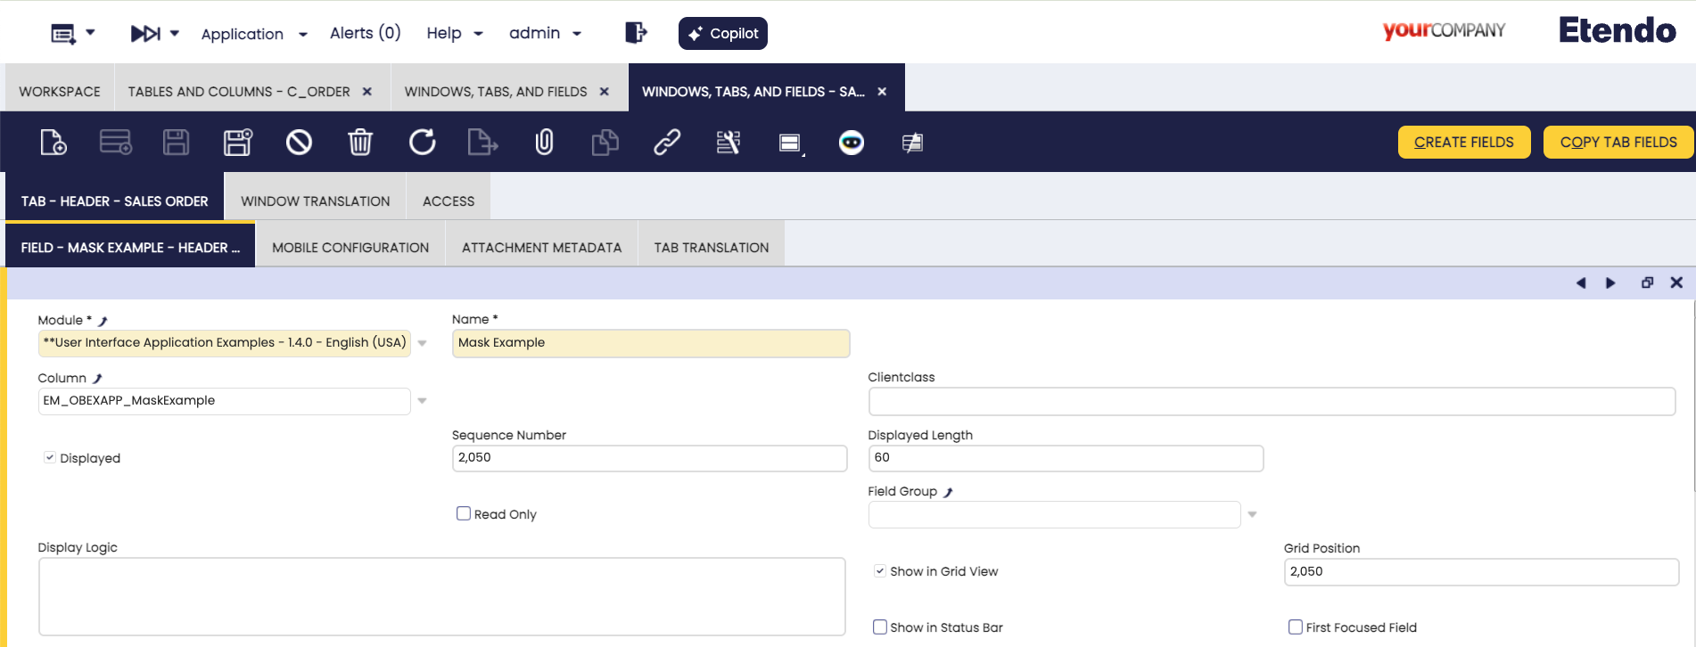Expand the Module dropdown arrow
Image resolution: width=1696 pixels, height=647 pixels.
[423, 343]
